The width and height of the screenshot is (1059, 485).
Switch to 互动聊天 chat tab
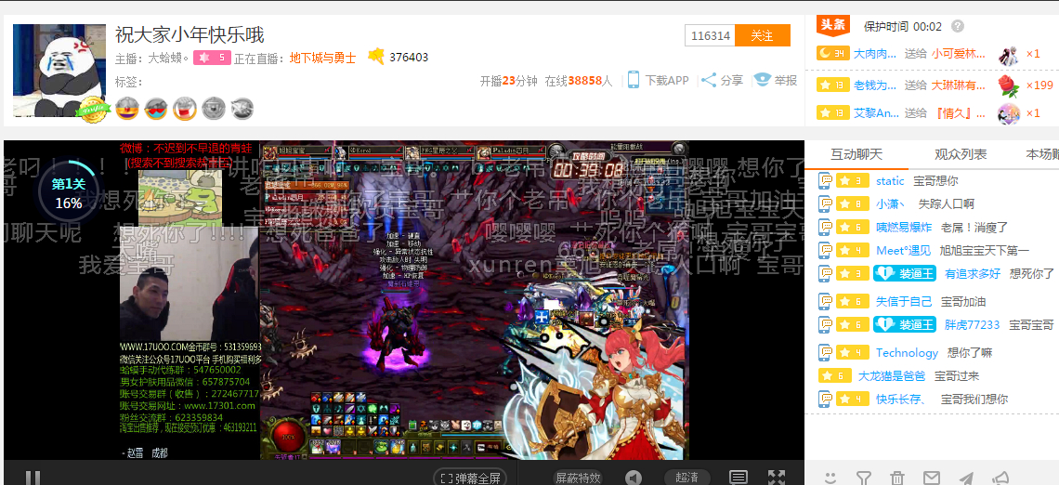(856, 154)
